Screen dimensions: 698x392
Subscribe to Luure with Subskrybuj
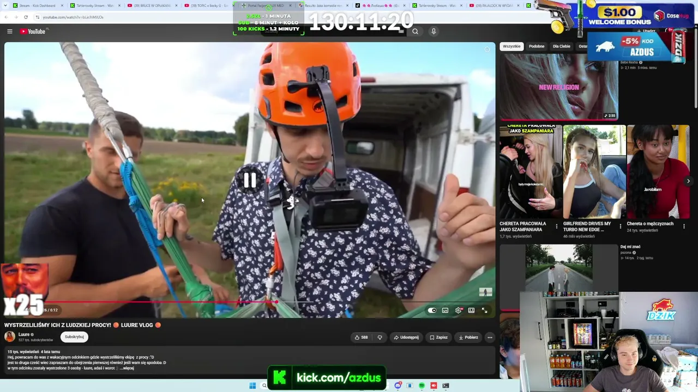(x=74, y=337)
